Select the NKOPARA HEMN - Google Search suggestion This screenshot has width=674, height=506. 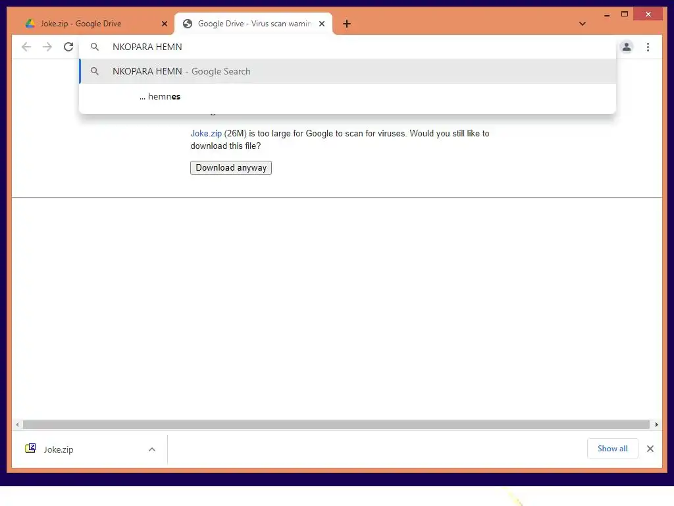point(348,71)
